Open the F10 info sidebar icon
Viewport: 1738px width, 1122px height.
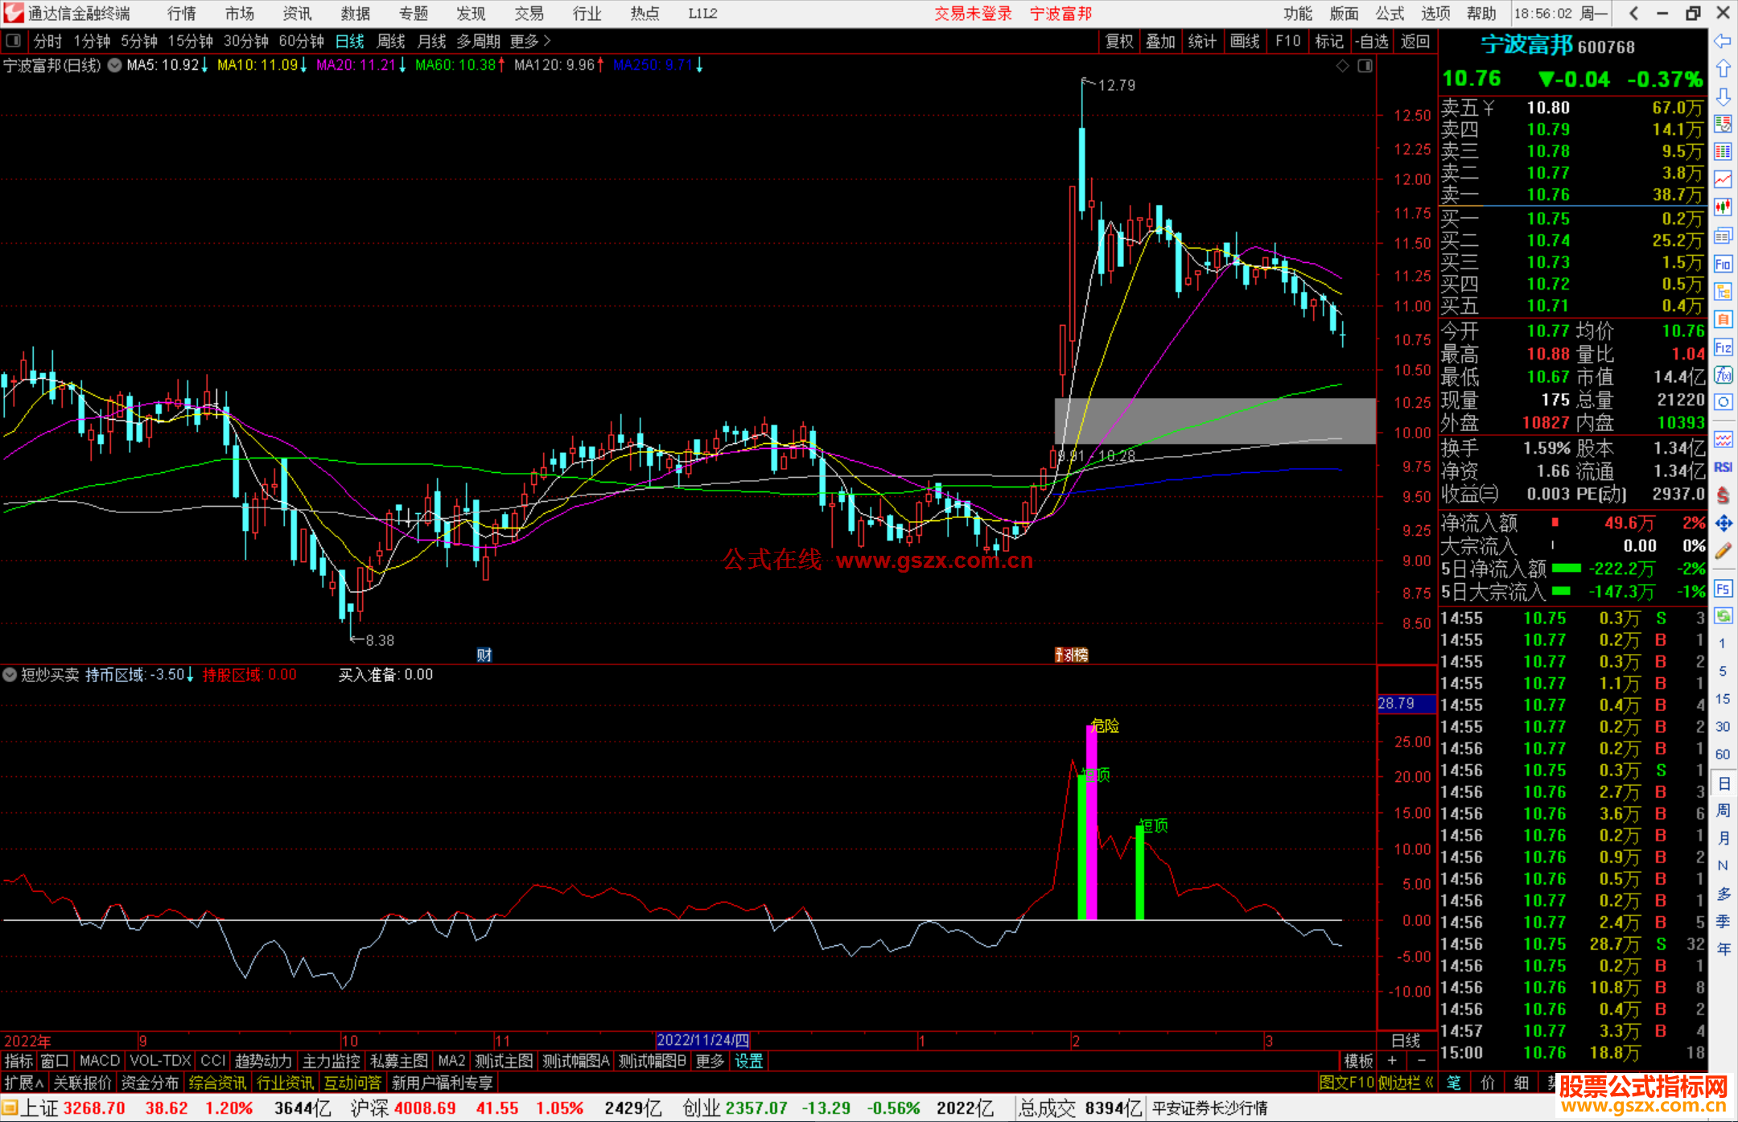pyautogui.click(x=1723, y=265)
